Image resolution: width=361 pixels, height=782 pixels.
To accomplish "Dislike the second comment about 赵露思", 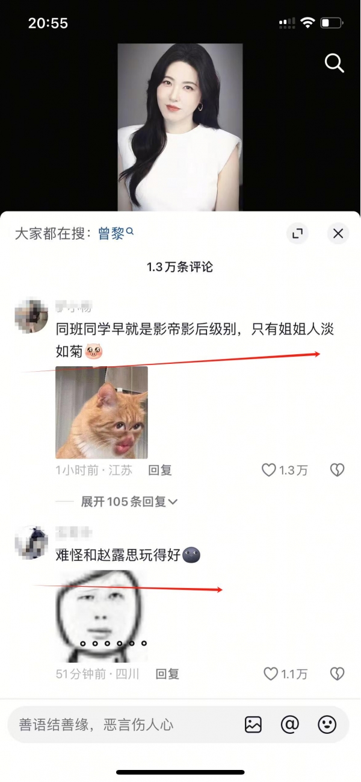I will point(337,674).
